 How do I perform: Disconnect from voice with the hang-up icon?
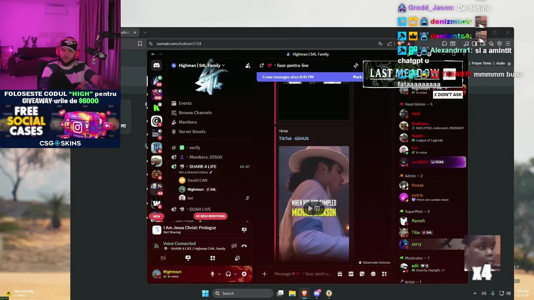coord(244,246)
